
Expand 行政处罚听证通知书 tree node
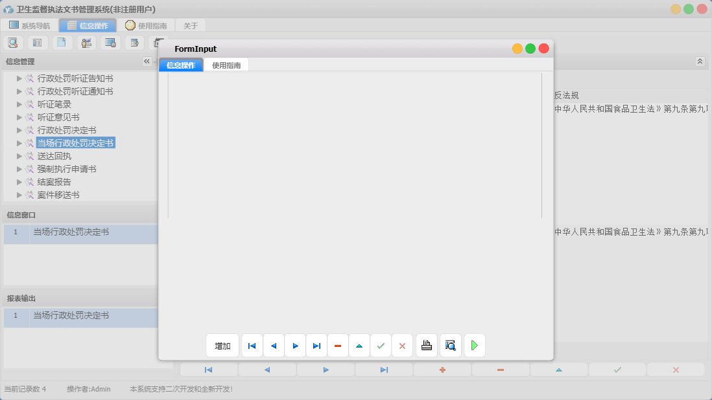[x=19, y=91]
